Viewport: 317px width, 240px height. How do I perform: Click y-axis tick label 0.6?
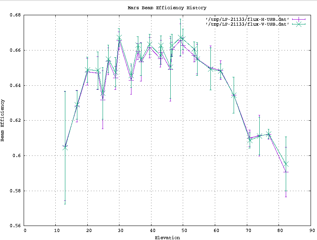pos(16,156)
